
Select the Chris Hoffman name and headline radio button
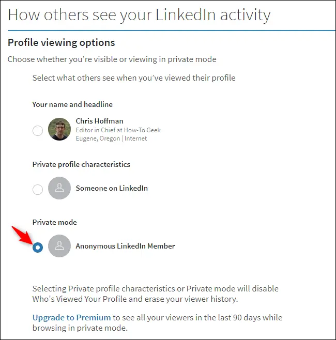(38, 131)
